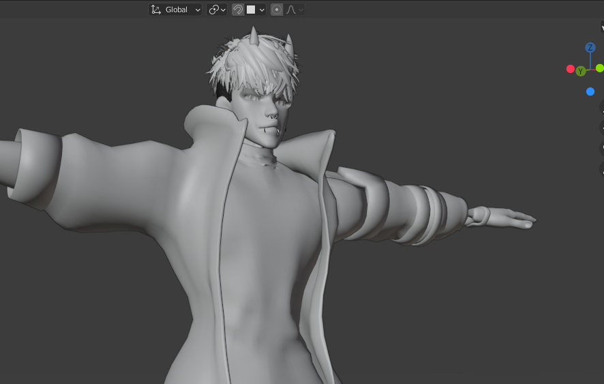
Task: Click the proportional falloff curve icon
Action: pos(295,10)
